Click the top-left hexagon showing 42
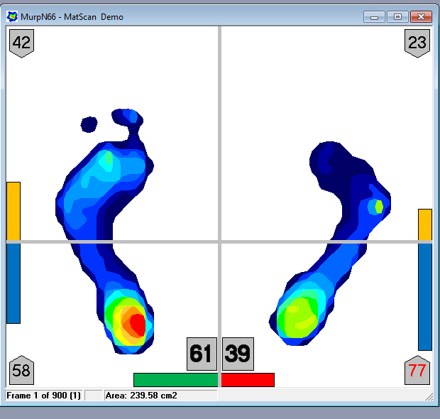The width and height of the screenshot is (440, 419). (x=21, y=43)
